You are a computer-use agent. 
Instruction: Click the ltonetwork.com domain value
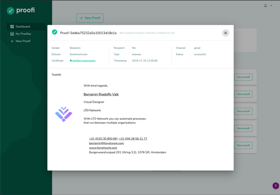[79, 54]
